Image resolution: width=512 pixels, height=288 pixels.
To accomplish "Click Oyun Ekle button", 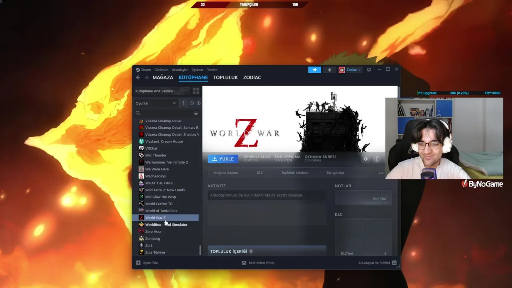I will point(147,263).
